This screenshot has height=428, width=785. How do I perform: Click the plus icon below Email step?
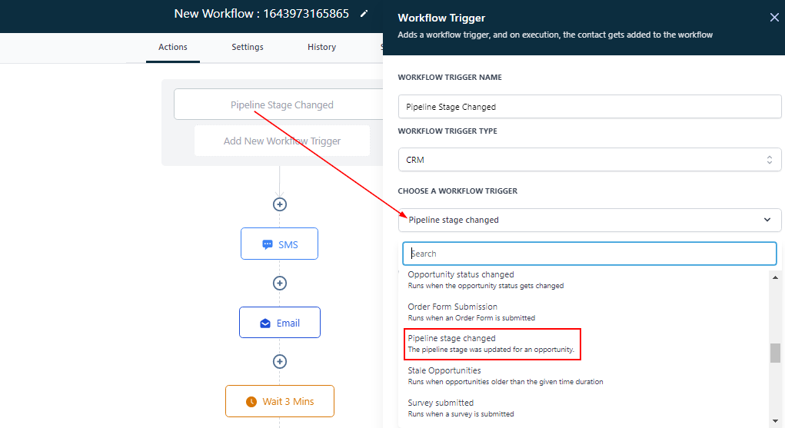coord(280,361)
